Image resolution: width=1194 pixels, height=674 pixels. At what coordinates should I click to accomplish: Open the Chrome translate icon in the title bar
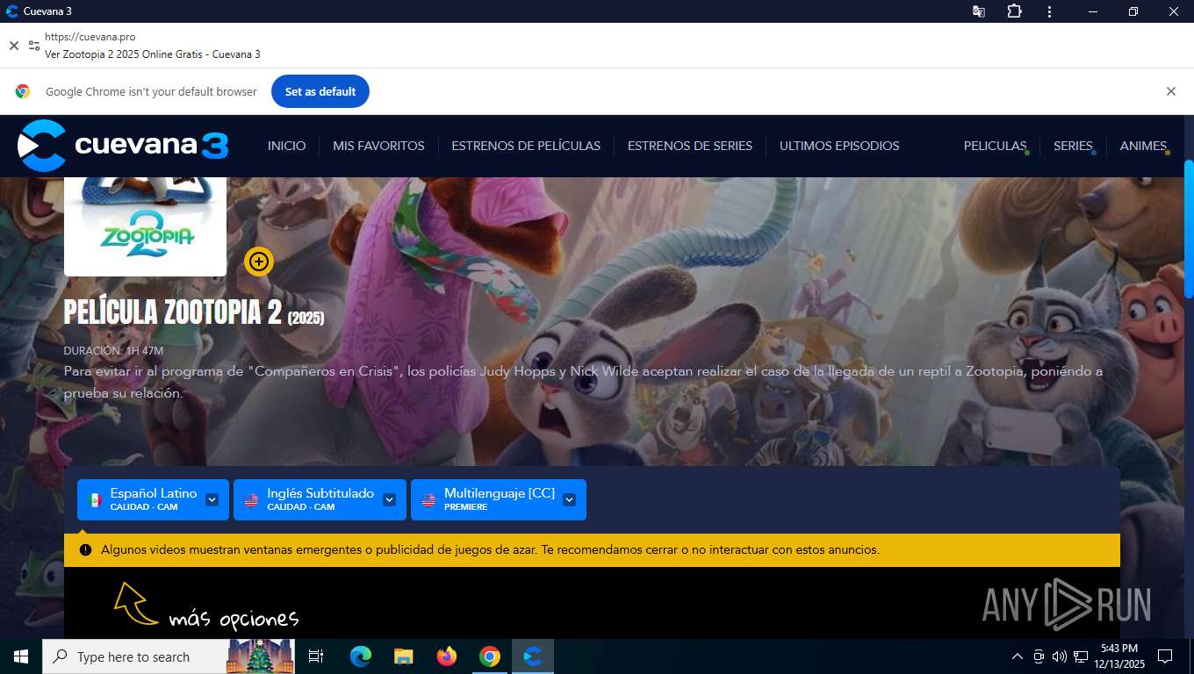pyautogui.click(x=978, y=11)
